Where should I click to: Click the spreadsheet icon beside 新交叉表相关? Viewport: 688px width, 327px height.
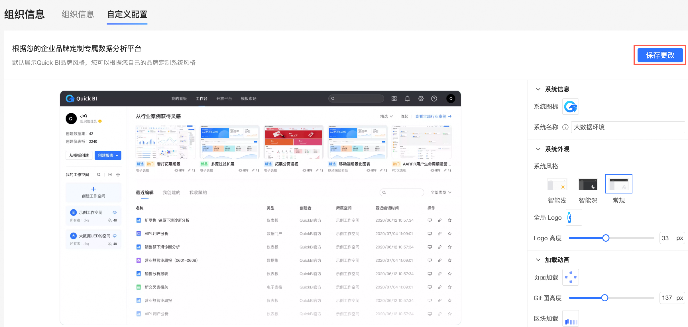coord(139,287)
